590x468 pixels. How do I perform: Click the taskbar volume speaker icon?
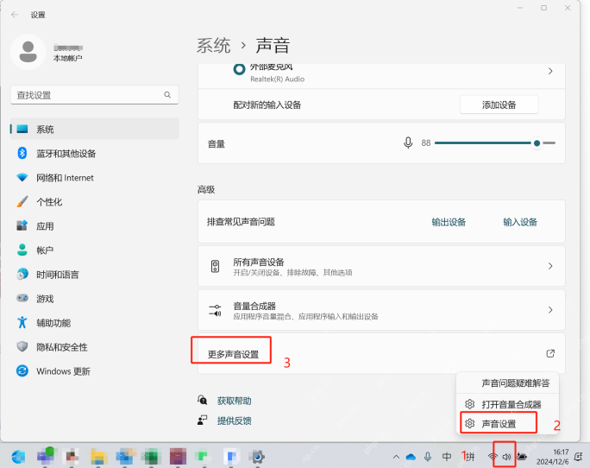point(506,457)
